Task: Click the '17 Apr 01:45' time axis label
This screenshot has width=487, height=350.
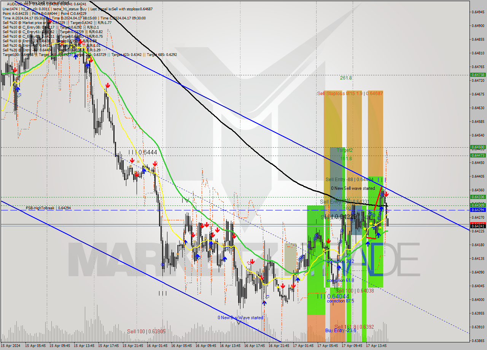Action: click(303, 346)
